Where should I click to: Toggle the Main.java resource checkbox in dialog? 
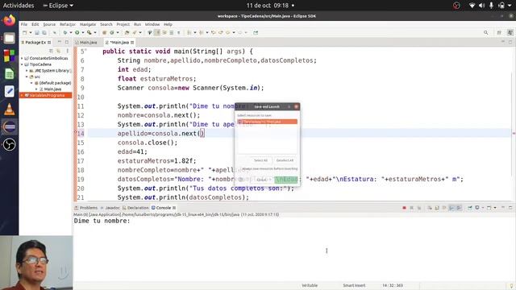[240, 122]
